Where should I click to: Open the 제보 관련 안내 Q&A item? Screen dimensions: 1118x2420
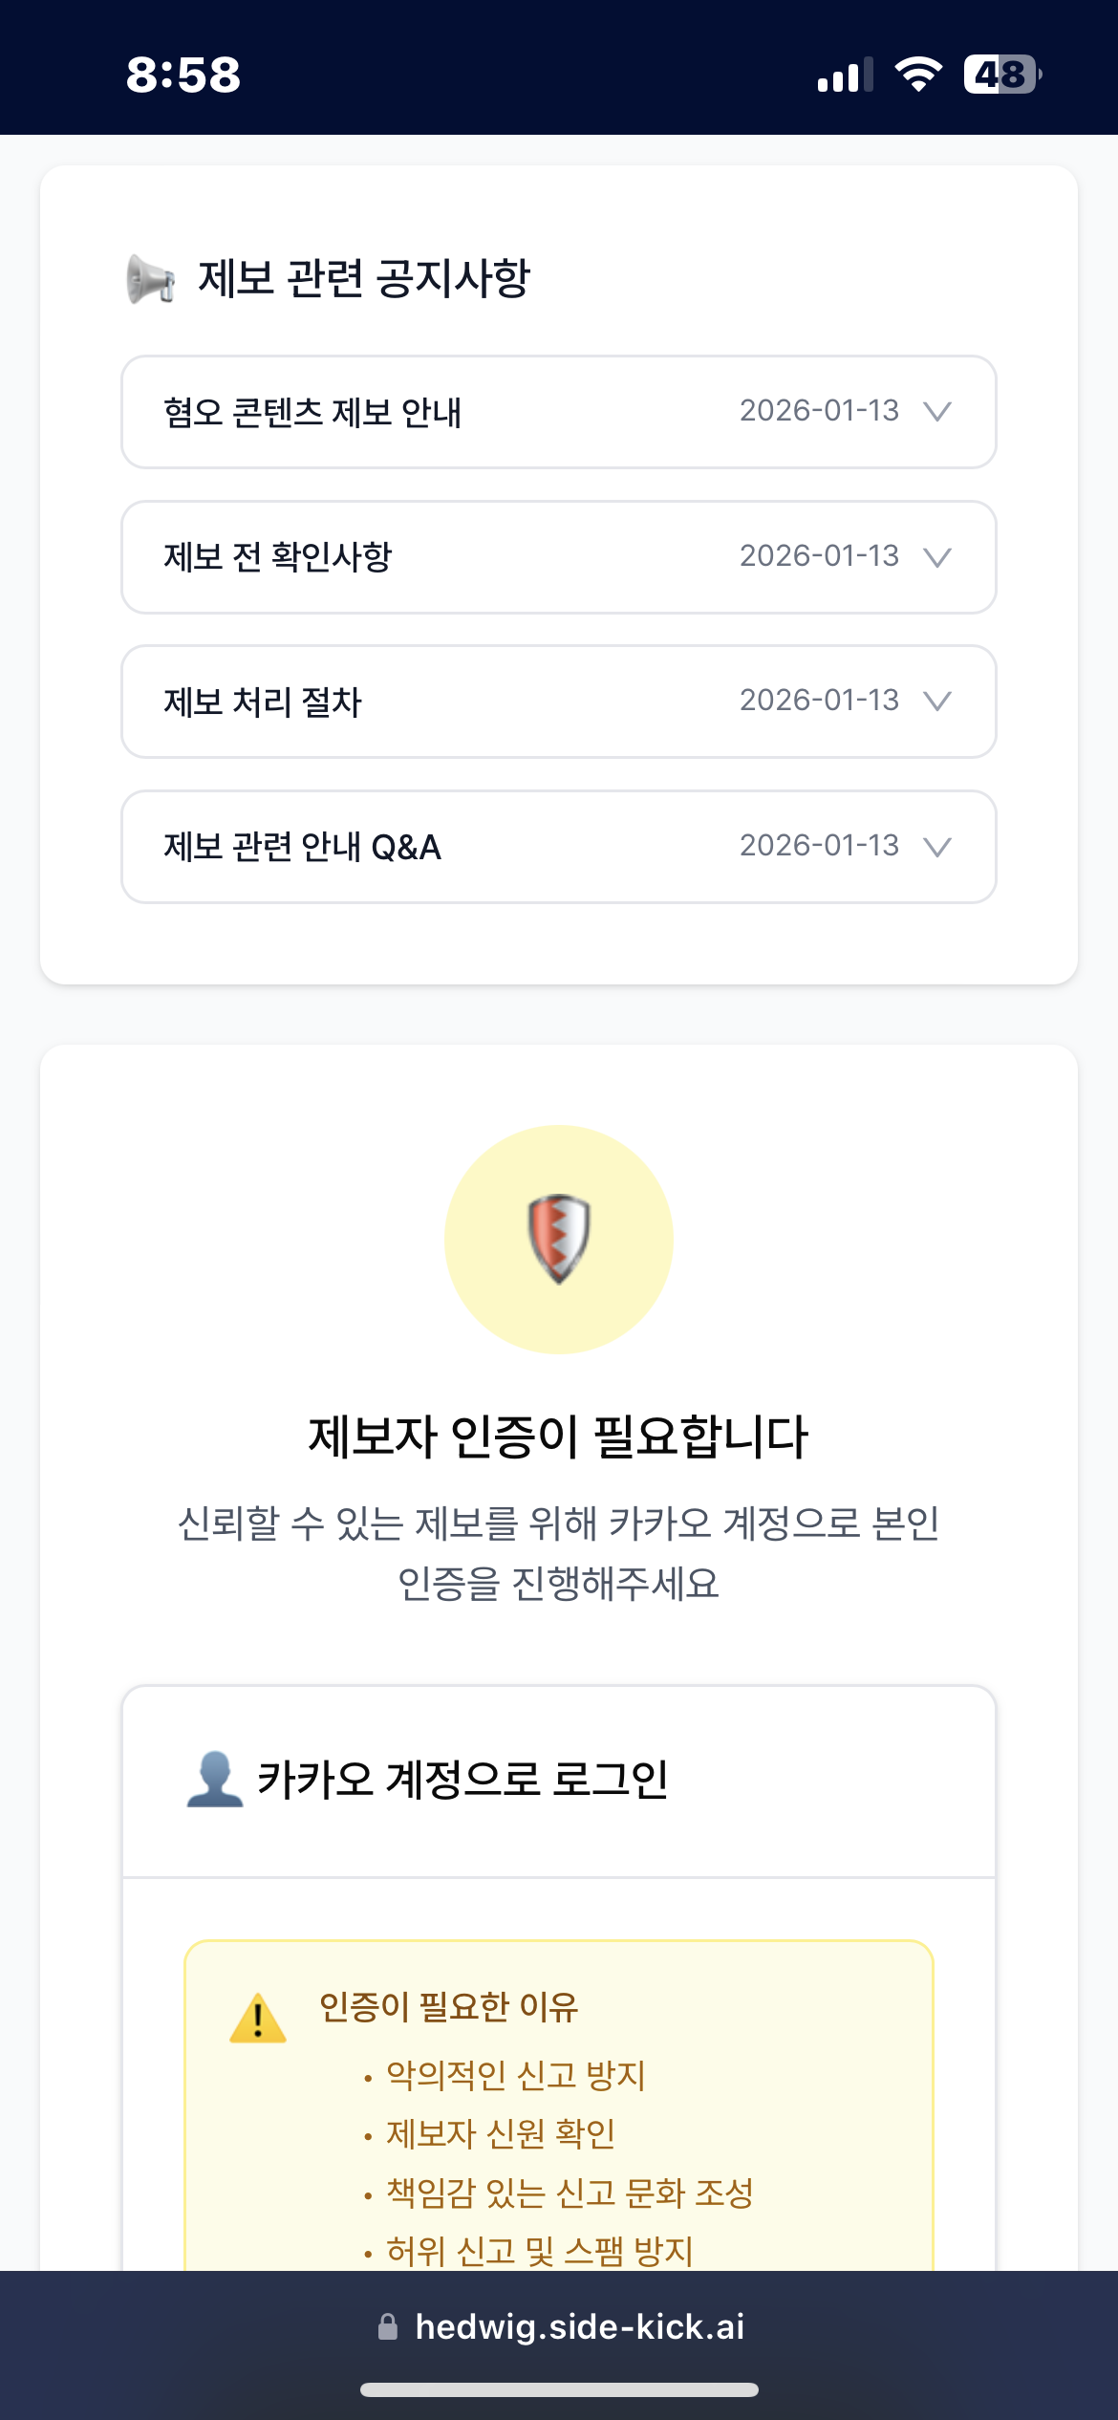(x=302, y=847)
